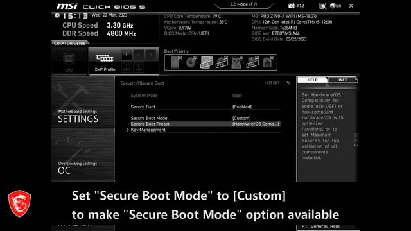Click the CPU i5-12600 info line

point(292,22)
